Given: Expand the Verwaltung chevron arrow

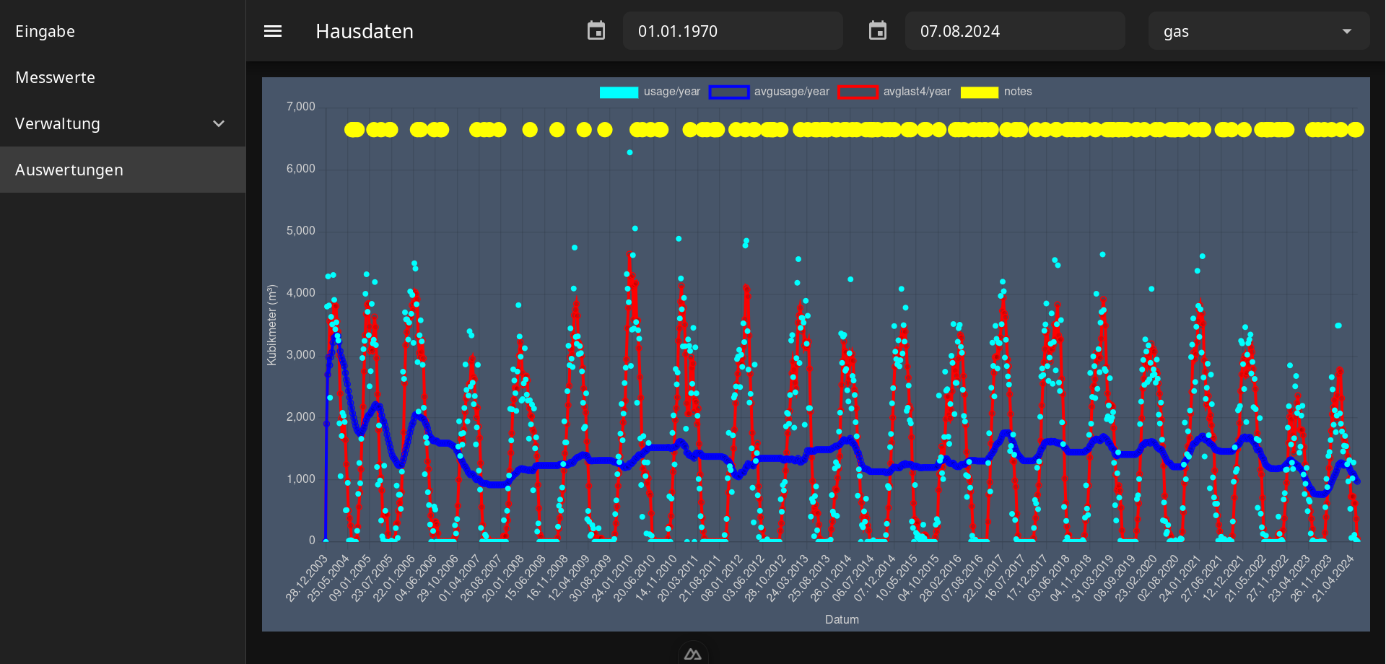Looking at the screenshot, I should (x=219, y=123).
